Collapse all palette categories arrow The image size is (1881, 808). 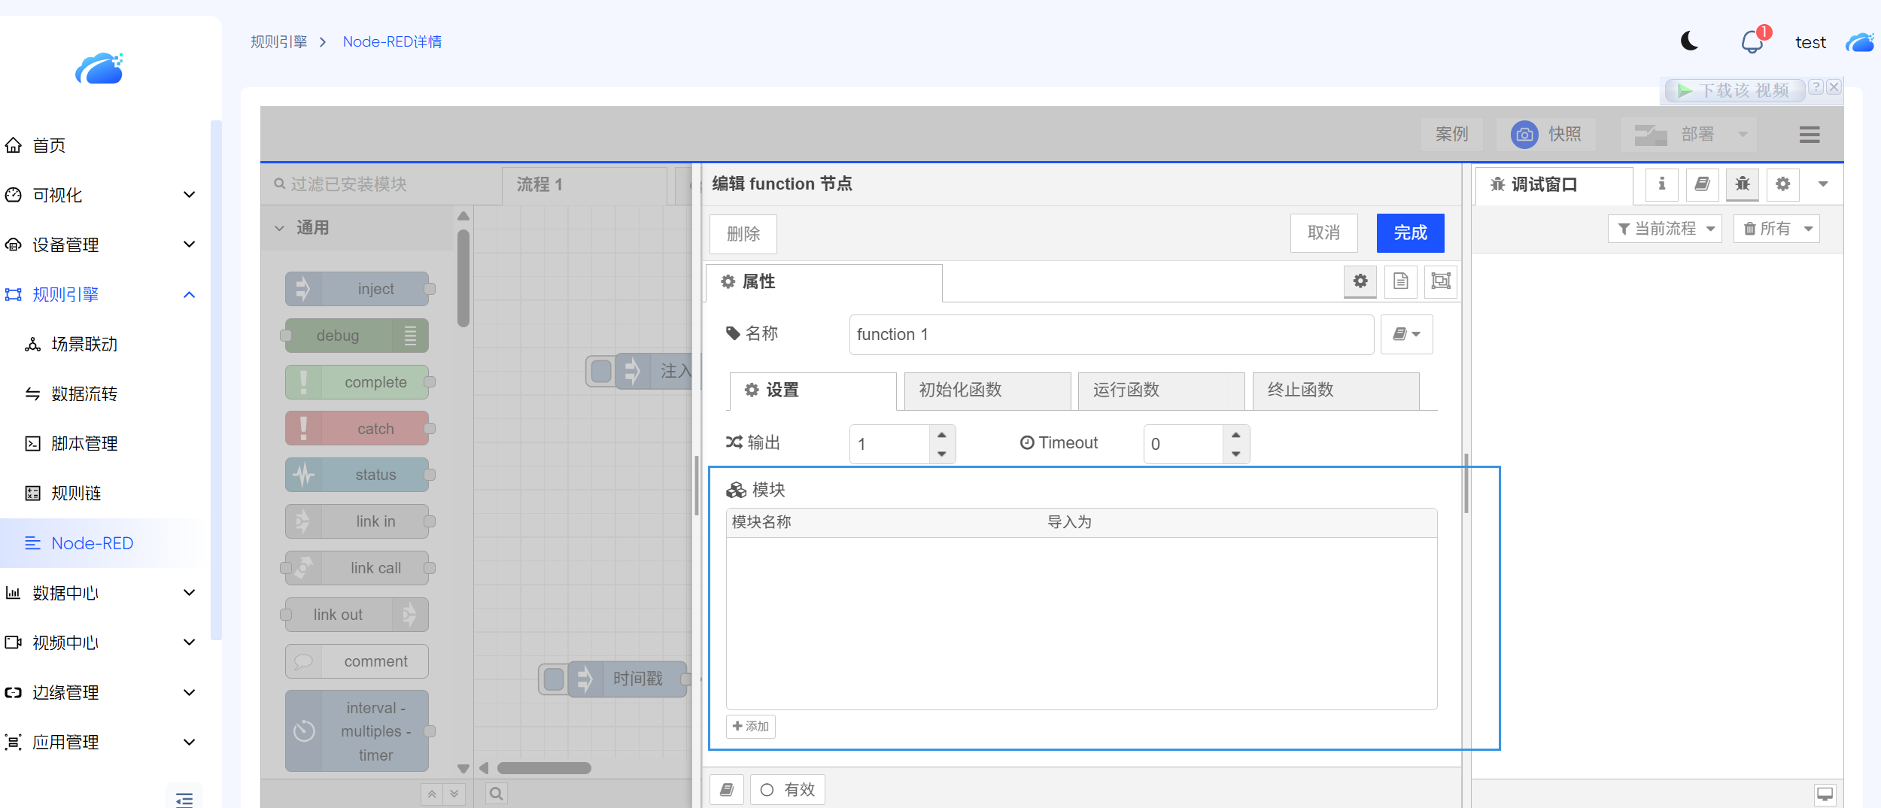pos(432,794)
